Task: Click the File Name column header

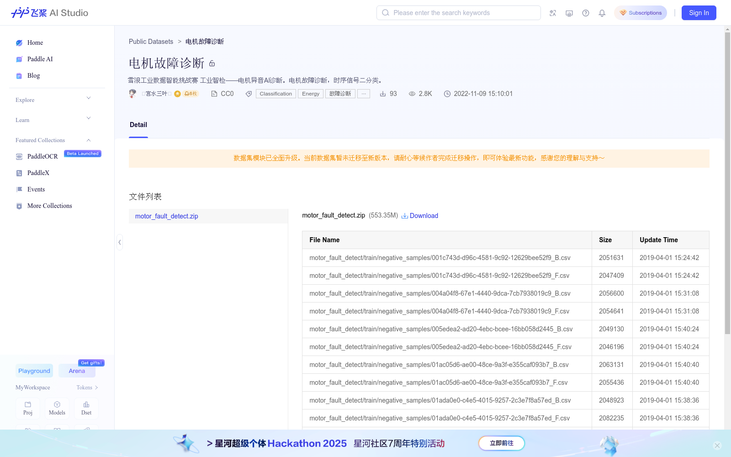Action: tap(447, 240)
